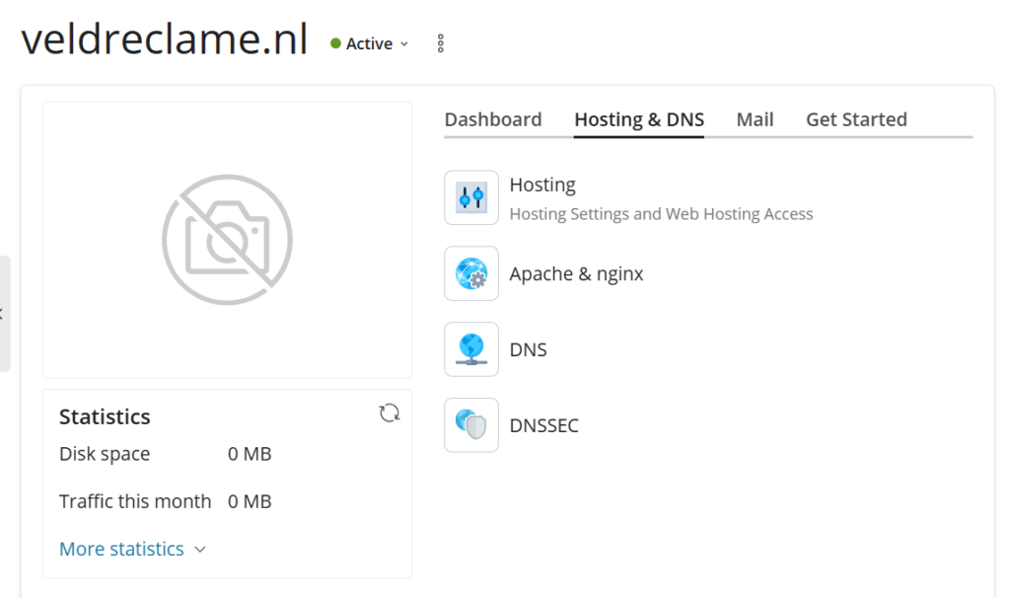The height and width of the screenshot is (598, 1010).
Task: Switch to the Dashboard tab
Action: pos(493,119)
